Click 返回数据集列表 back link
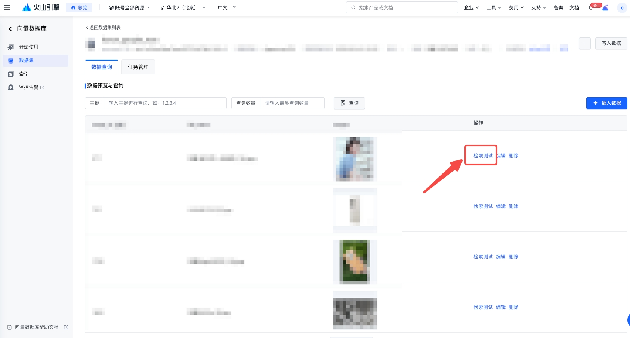 104,28
